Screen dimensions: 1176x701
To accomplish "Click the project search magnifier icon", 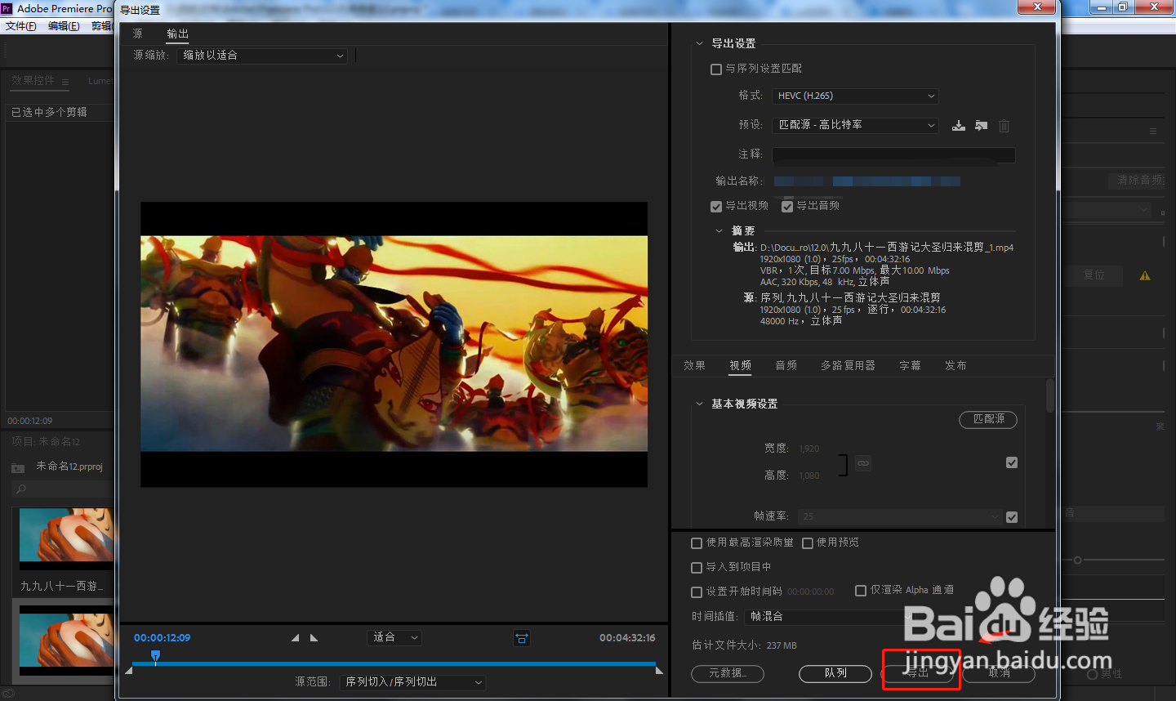I will (x=21, y=489).
